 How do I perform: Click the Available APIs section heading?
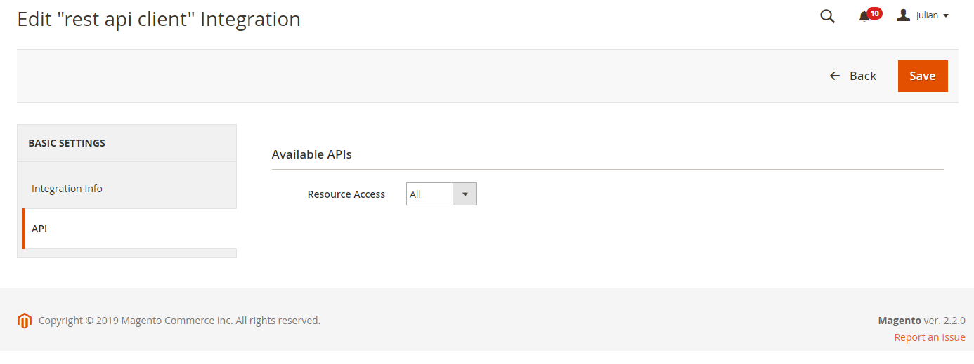[311, 154]
